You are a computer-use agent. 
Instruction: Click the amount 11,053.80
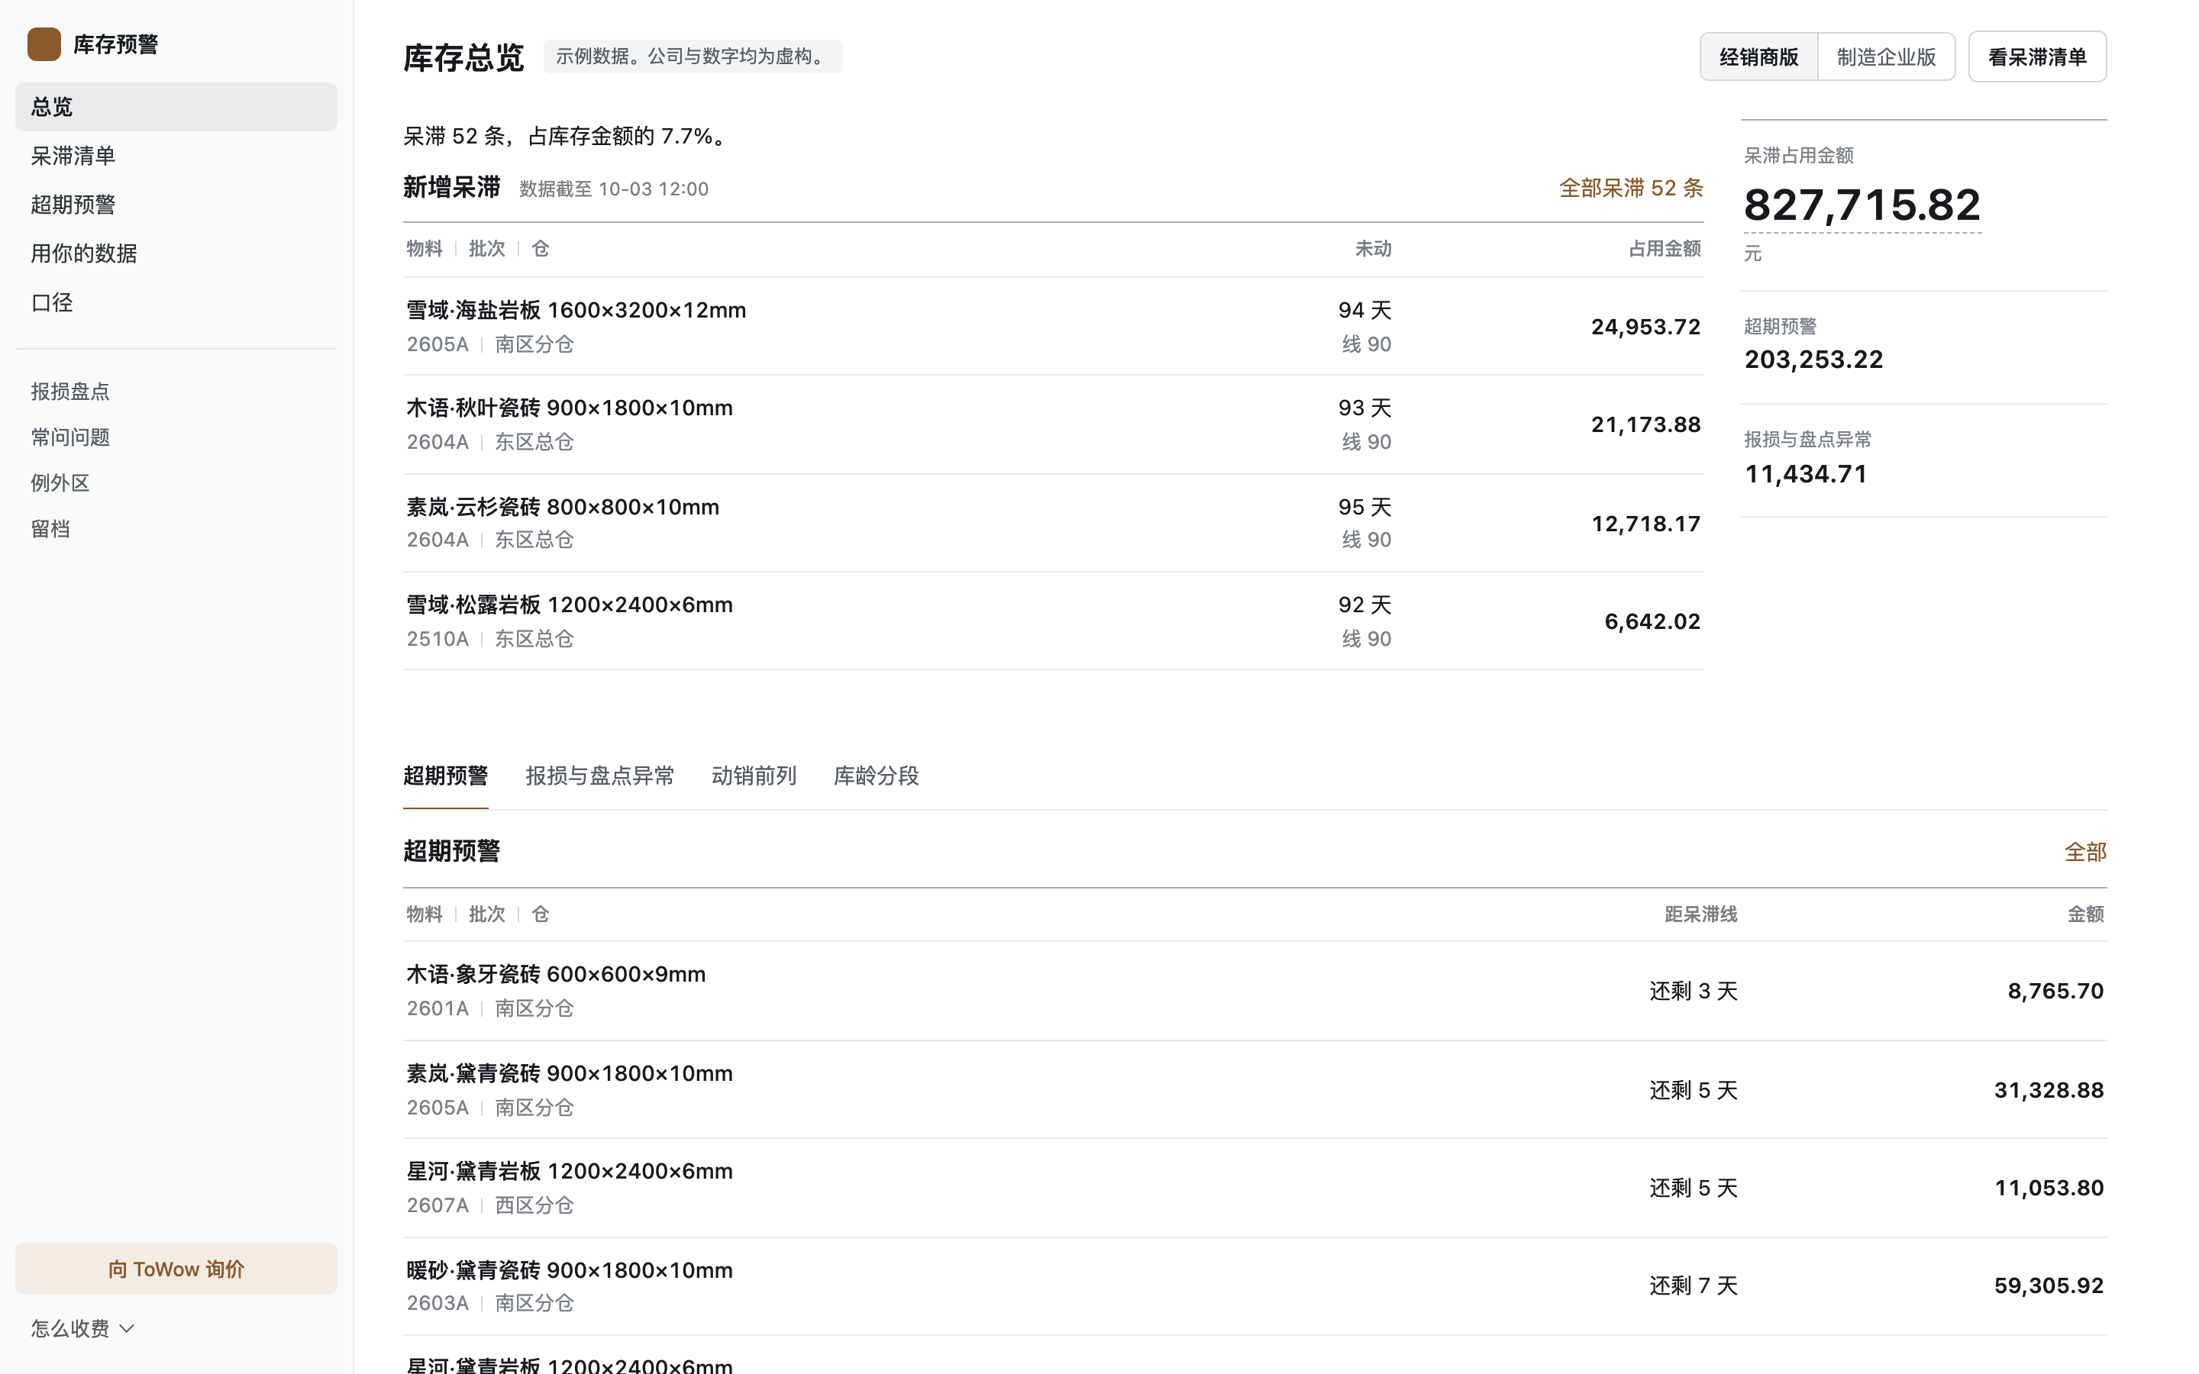coord(2049,1188)
